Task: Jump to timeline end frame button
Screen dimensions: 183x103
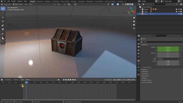Action: 75,80
